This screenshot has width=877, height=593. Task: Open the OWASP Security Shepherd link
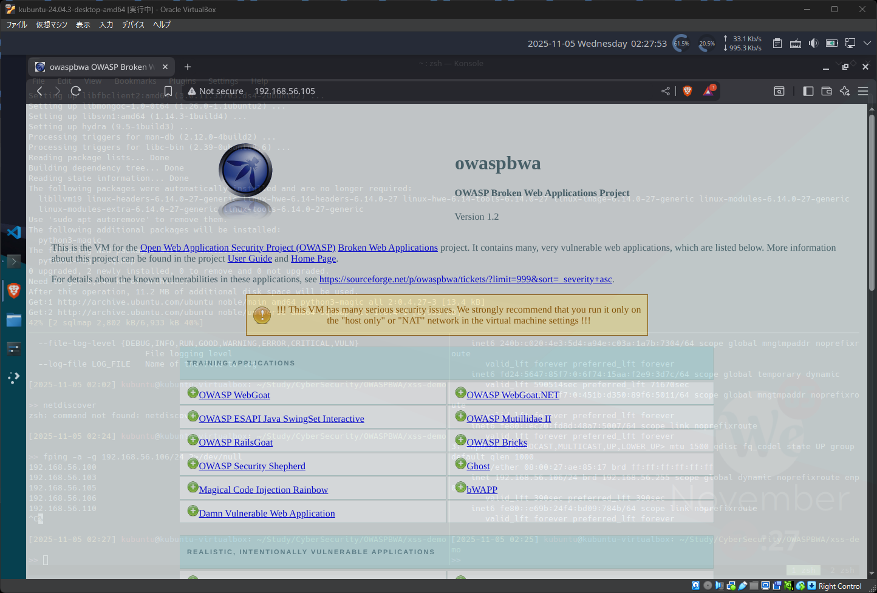[x=252, y=466]
